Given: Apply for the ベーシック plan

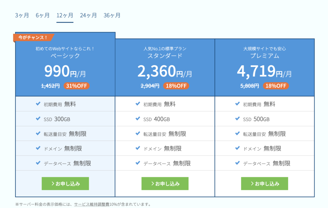Looking at the screenshot, I should pyautogui.click(x=65, y=184).
